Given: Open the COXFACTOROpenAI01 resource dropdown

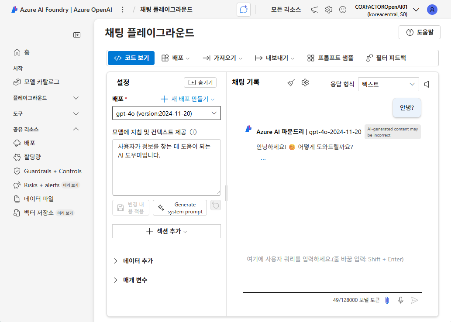Looking at the screenshot, I should pyautogui.click(x=387, y=10).
